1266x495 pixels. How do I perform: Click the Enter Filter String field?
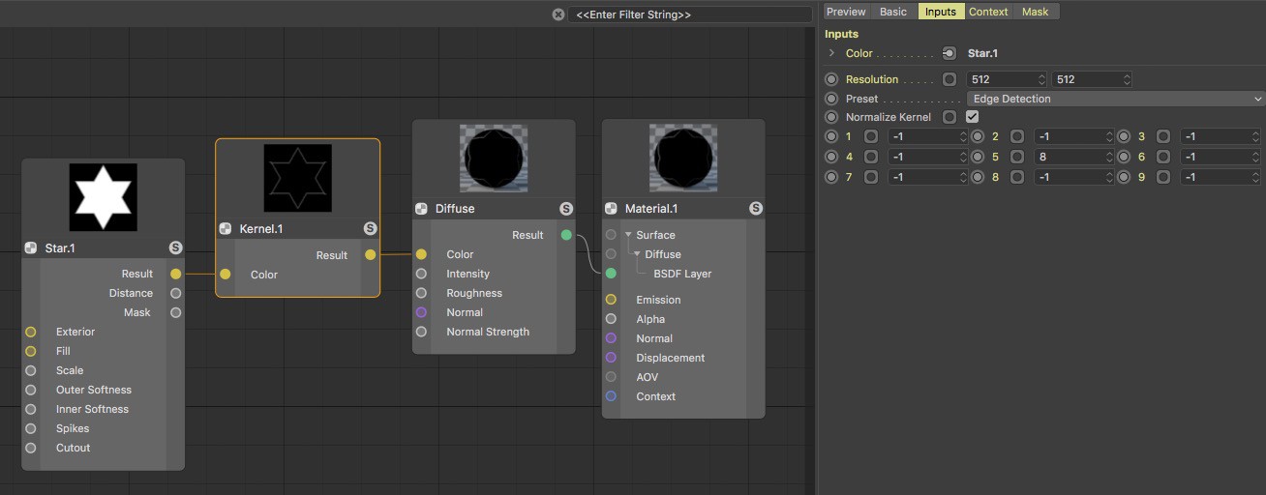coord(690,15)
